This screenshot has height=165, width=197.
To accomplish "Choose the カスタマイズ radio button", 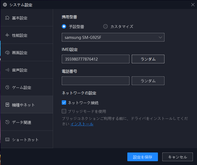I will coord(105,26).
